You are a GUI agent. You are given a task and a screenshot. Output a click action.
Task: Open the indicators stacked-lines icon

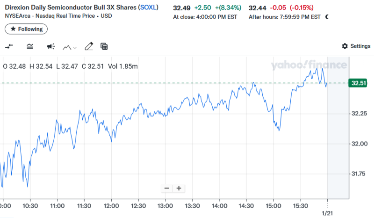30,46
